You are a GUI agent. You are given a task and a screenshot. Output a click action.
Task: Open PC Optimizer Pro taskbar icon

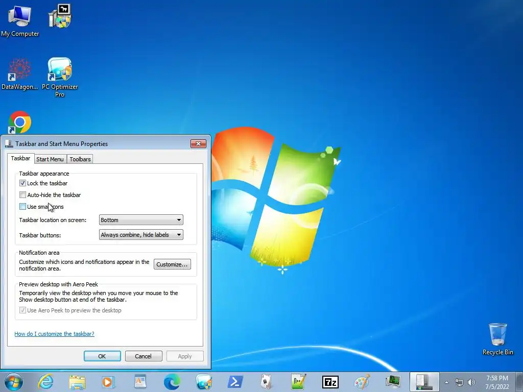(x=204, y=382)
